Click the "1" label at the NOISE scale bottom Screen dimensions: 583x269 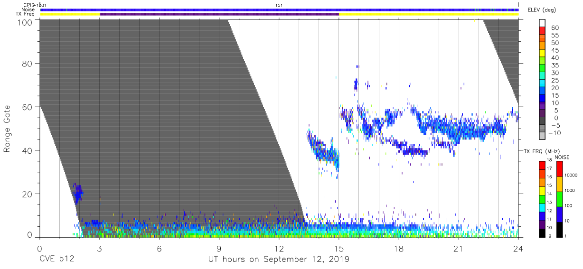point(565,236)
